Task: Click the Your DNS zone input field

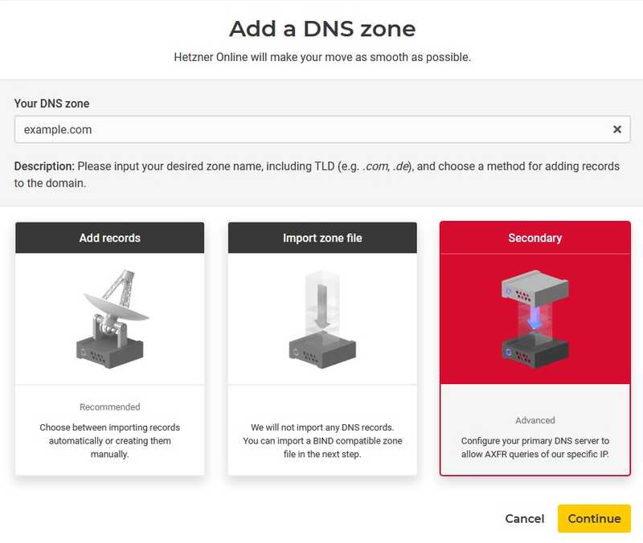Action: (322, 129)
